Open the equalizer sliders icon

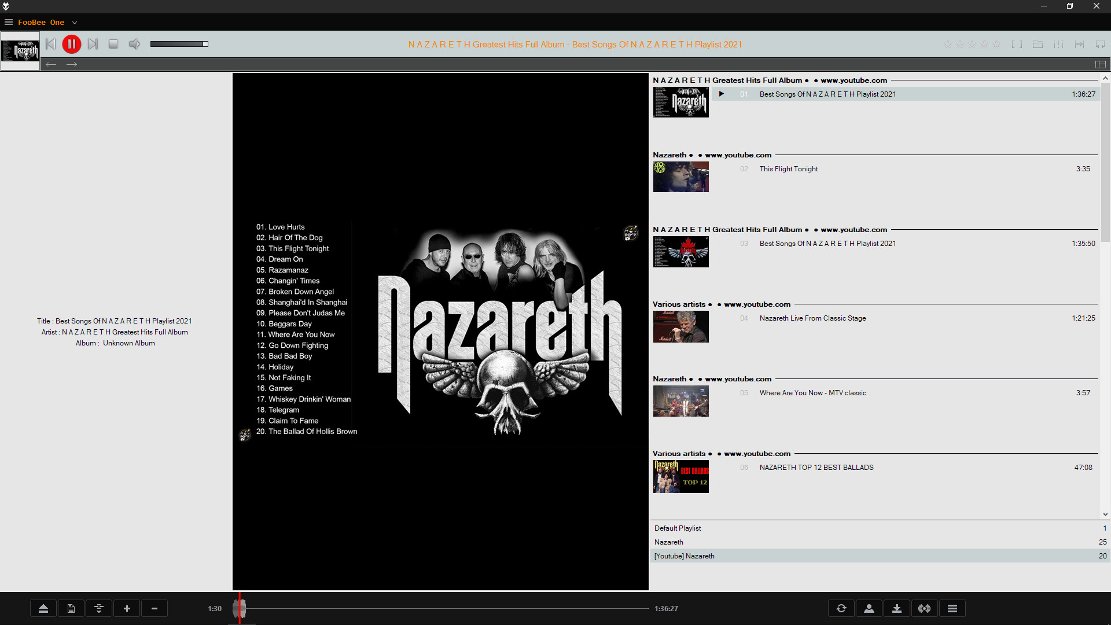click(1058, 45)
